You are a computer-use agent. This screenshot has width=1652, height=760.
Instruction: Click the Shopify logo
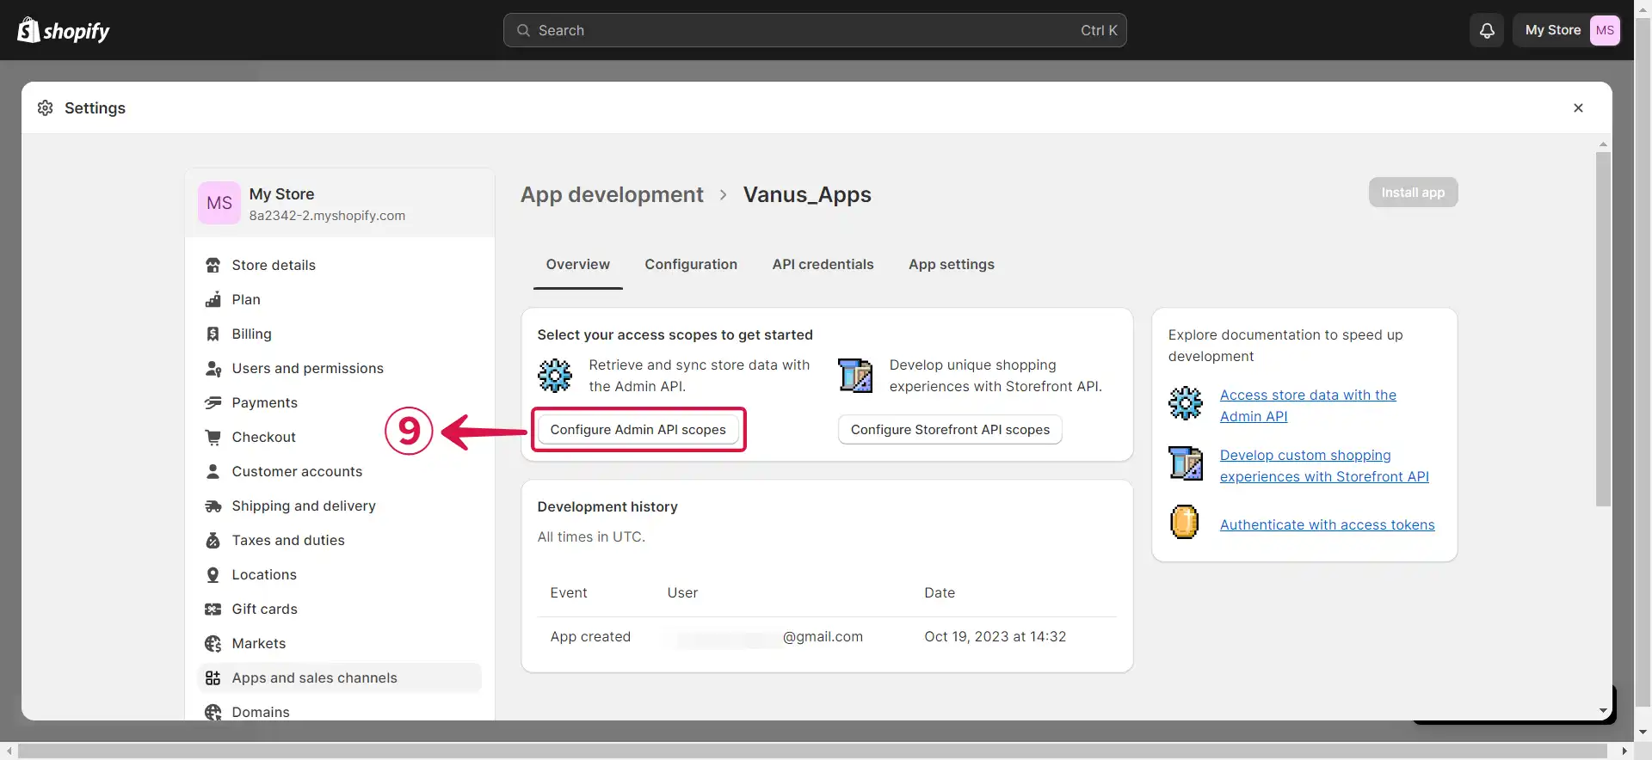coord(64,30)
